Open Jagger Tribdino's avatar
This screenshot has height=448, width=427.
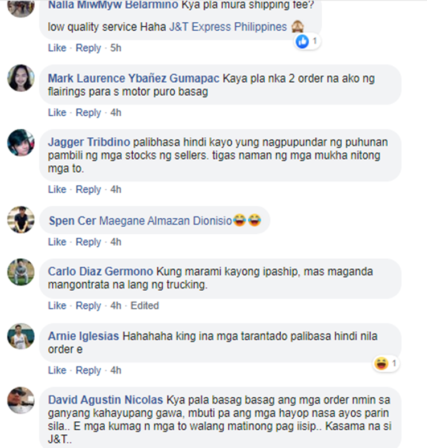click(x=21, y=142)
